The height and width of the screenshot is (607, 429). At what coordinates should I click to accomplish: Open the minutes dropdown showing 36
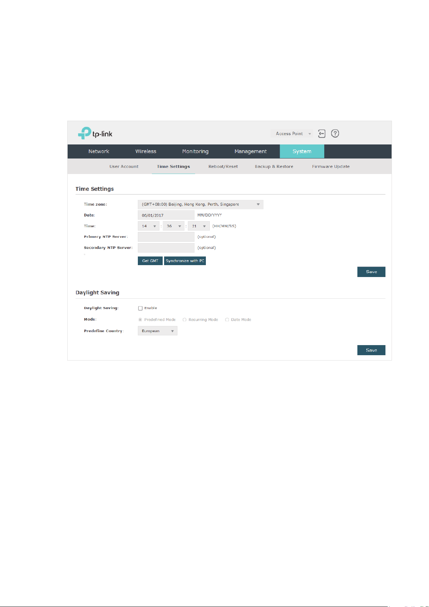click(x=173, y=226)
